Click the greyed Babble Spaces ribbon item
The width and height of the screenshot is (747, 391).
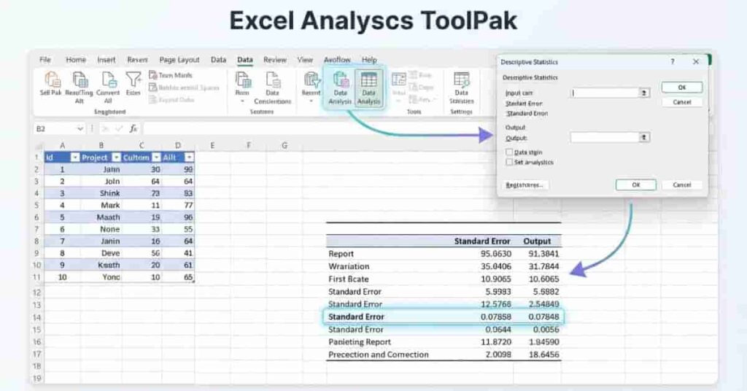[185, 88]
